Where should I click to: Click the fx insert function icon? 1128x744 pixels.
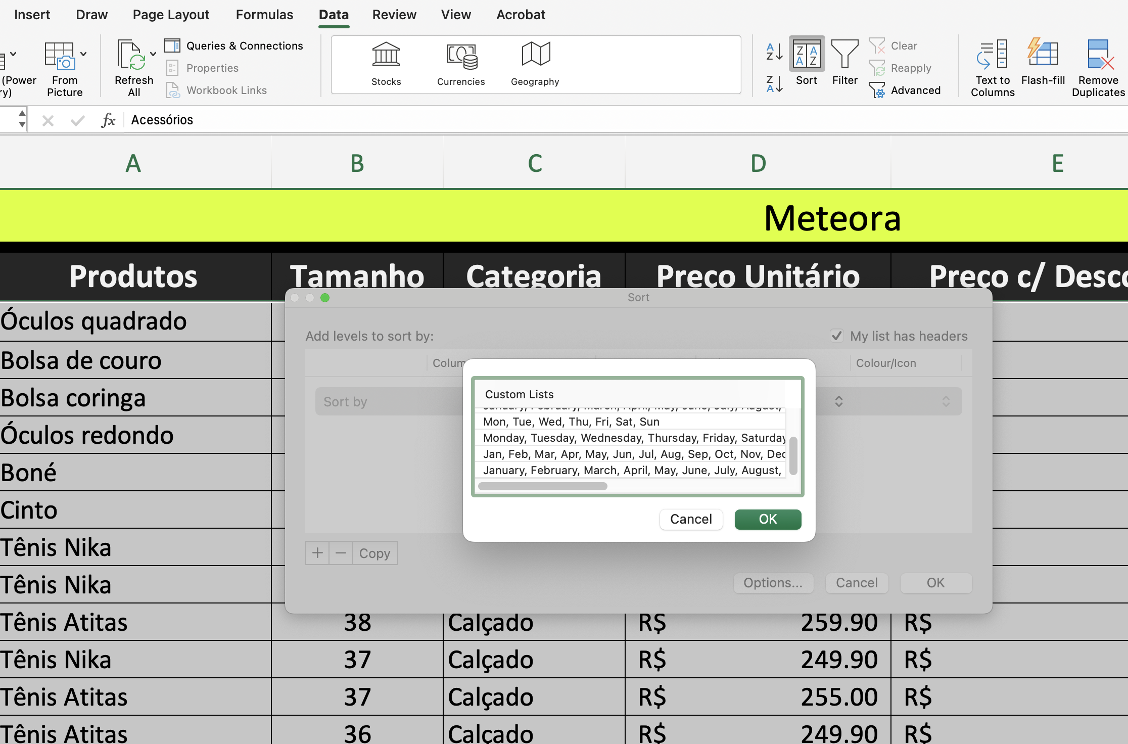pos(108,120)
